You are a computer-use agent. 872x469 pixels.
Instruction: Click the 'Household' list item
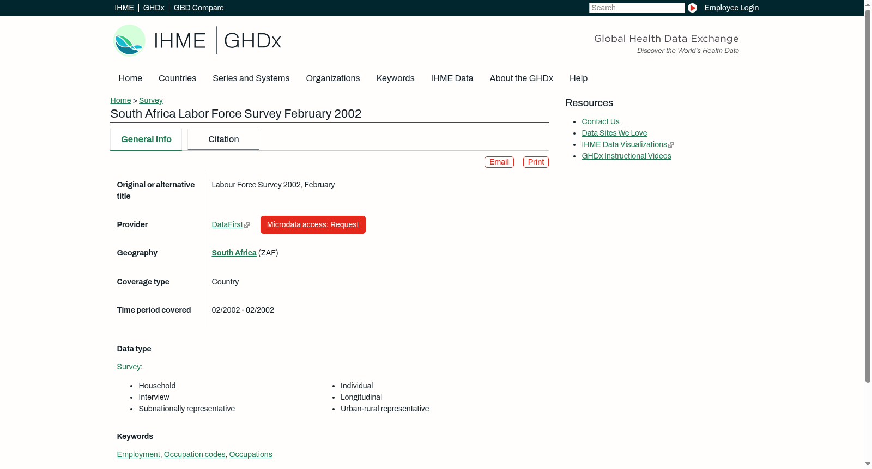click(x=157, y=386)
